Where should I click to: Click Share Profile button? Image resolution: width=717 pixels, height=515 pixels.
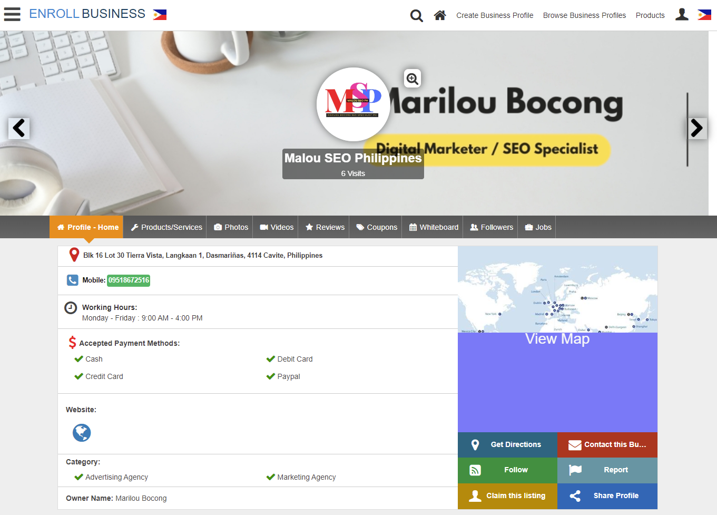coord(607,496)
